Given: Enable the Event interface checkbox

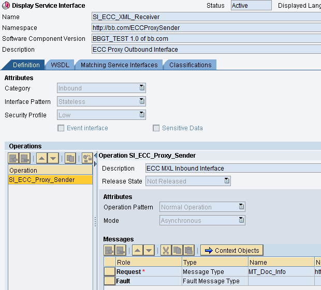Looking at the screenshot, I should 61,128.
